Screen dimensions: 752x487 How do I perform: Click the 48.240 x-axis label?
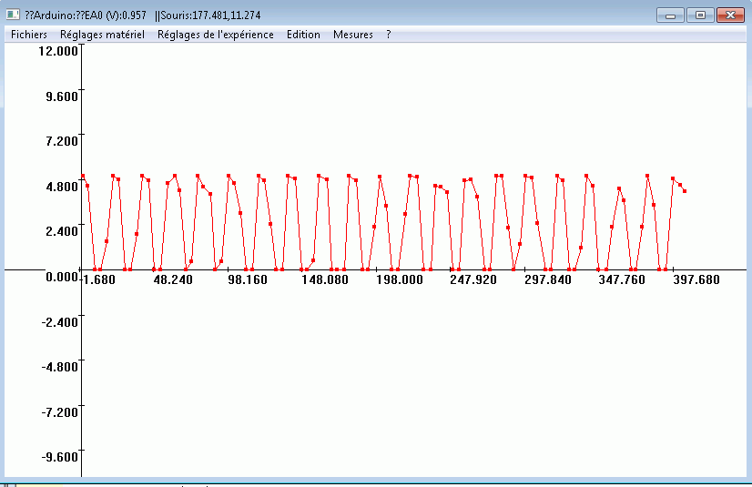point(173,279)
